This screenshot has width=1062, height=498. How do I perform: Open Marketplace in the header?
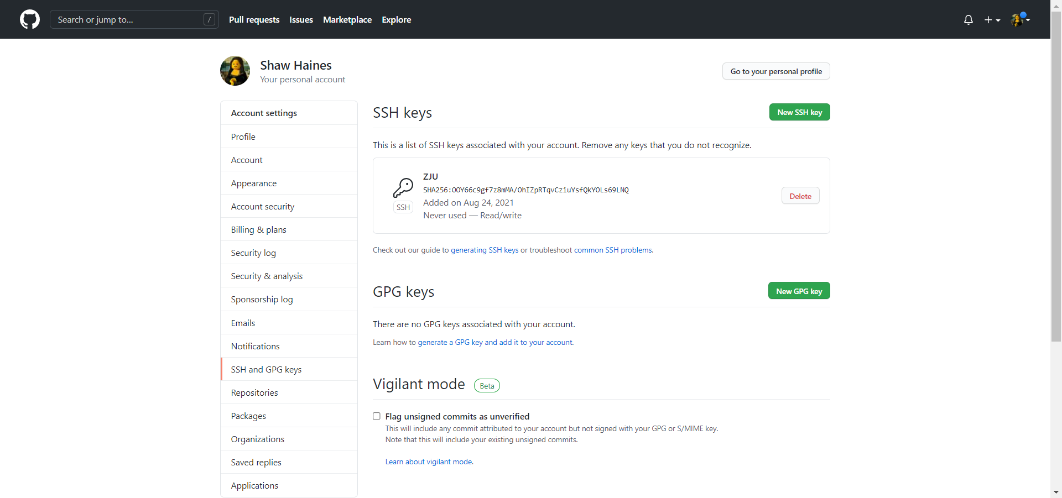(347, 19)
